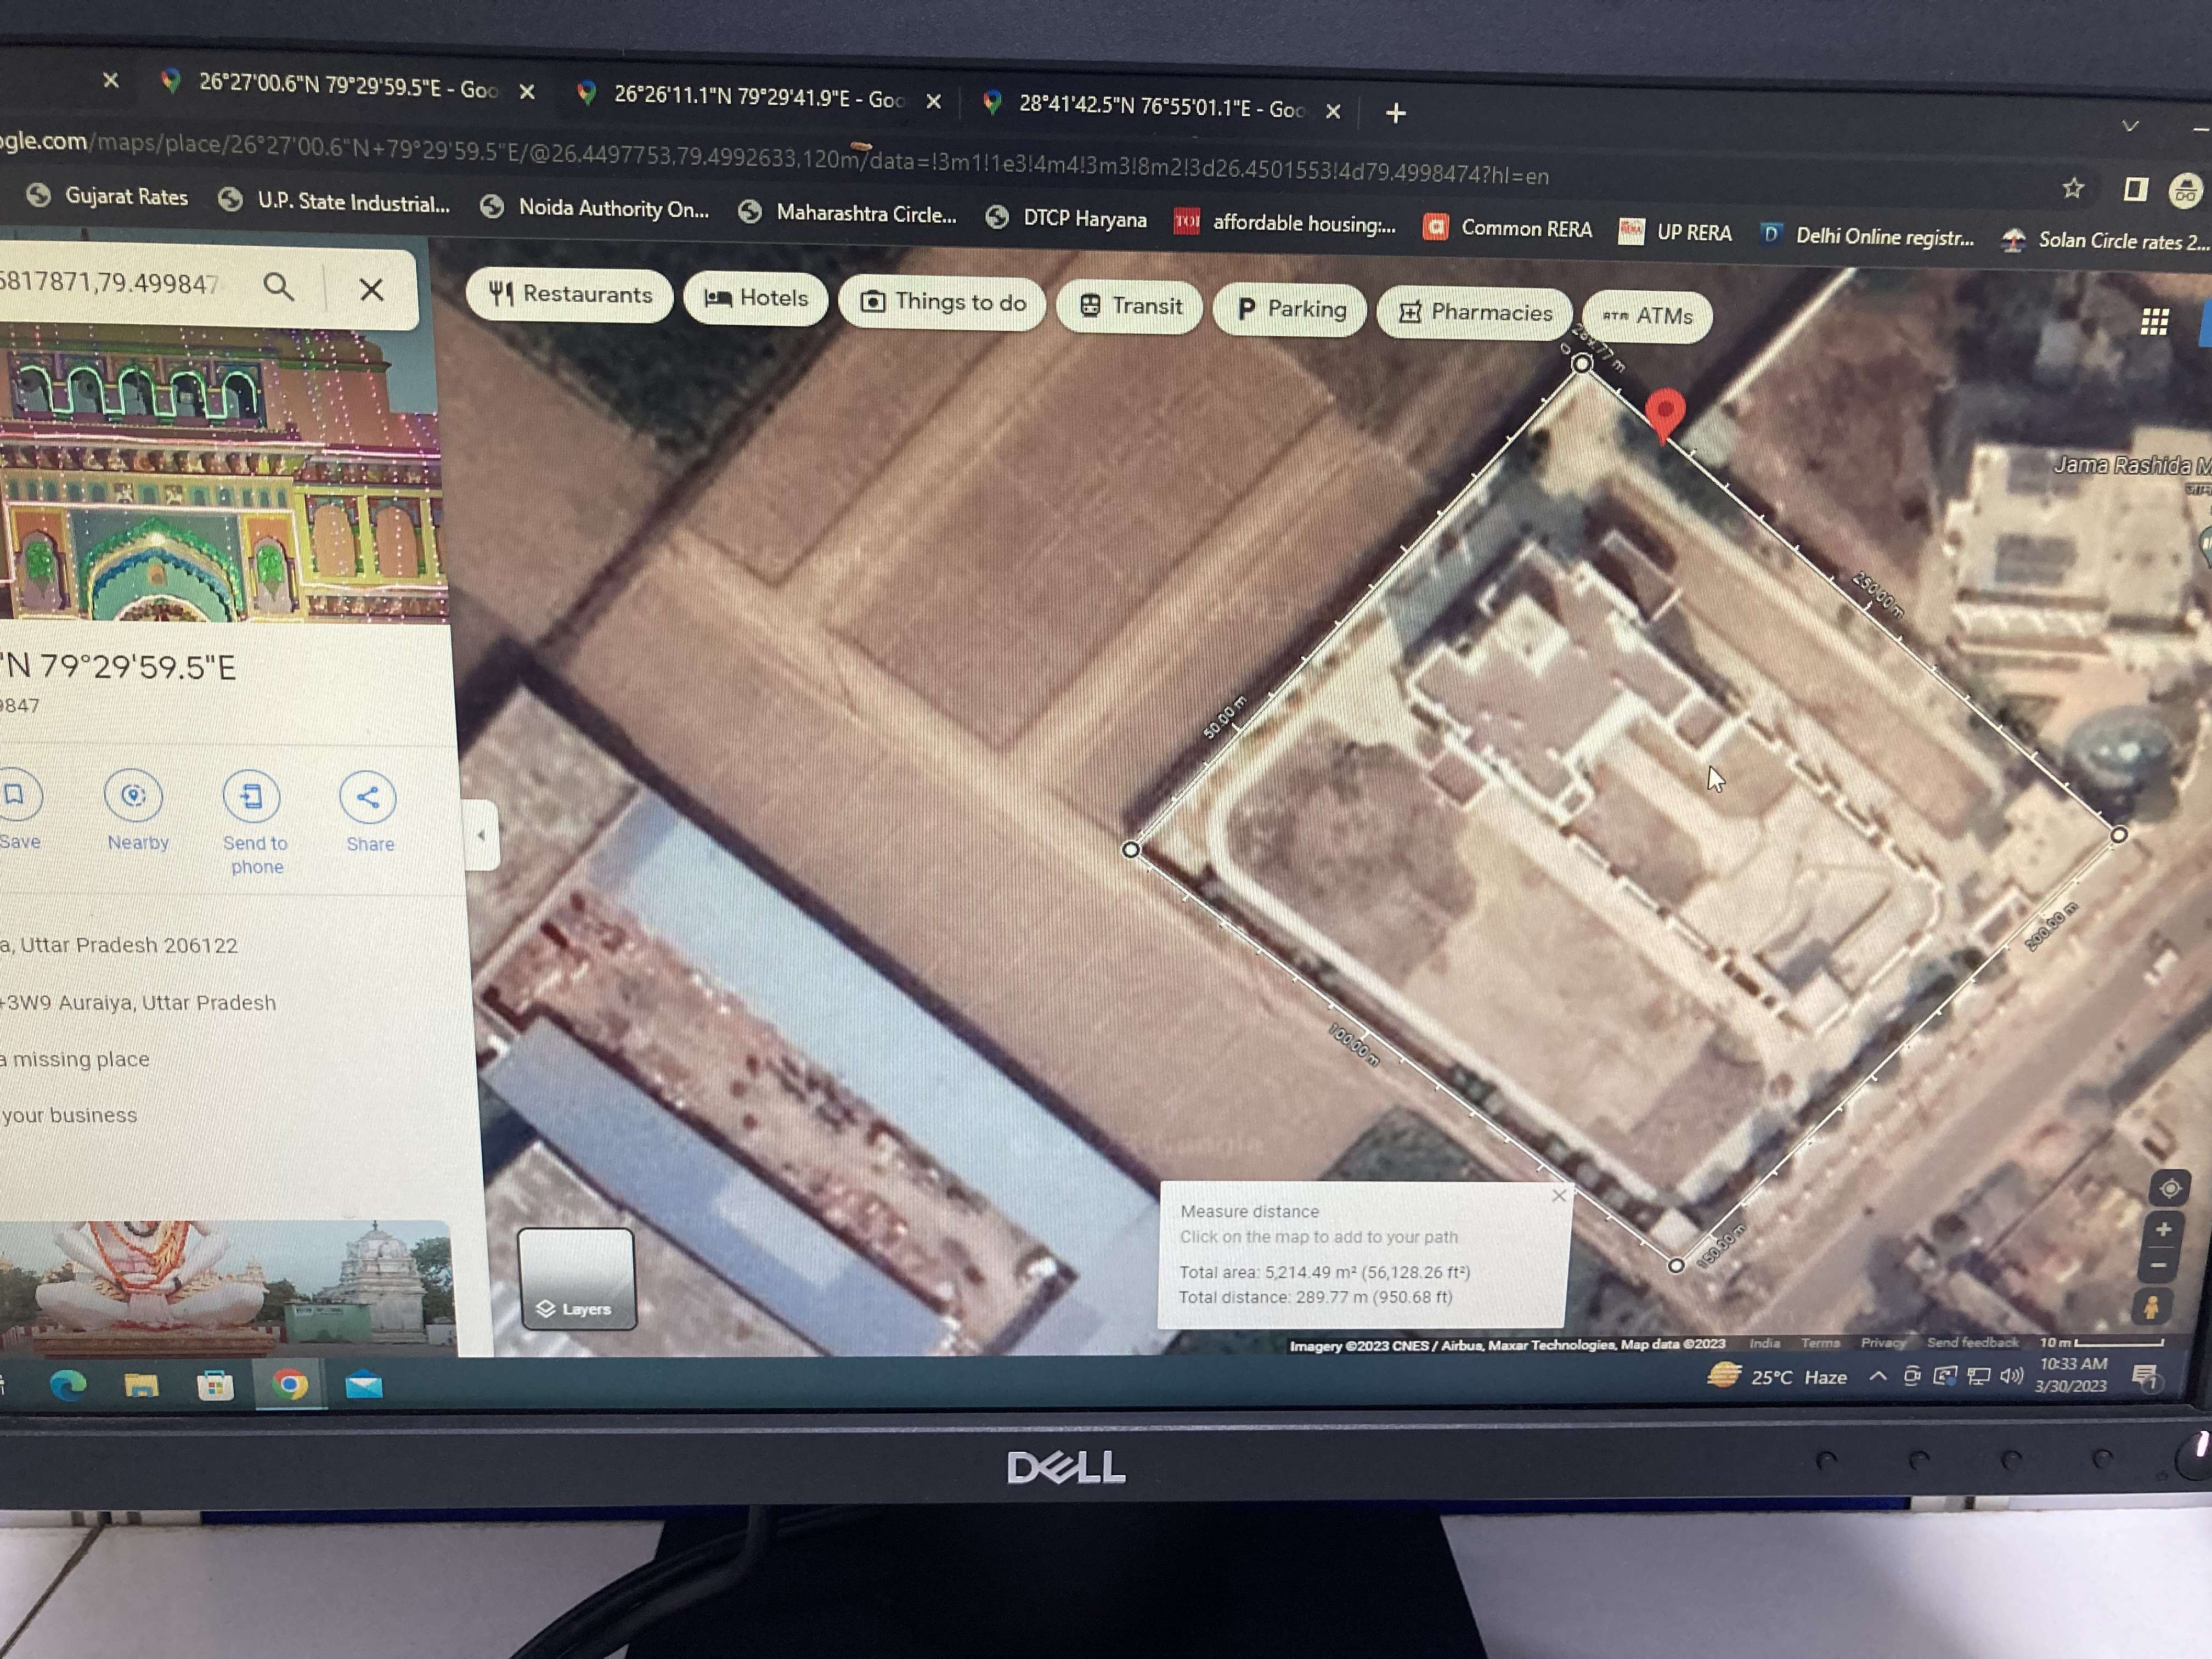Open the browser side panel icon

point(2135,190)
